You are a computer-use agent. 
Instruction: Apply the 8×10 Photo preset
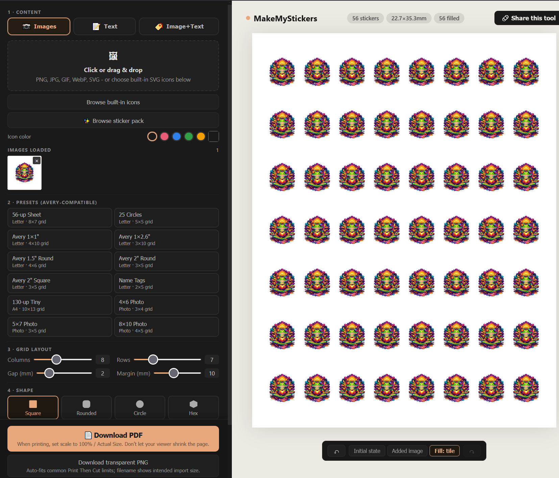(x=167, y=327)
